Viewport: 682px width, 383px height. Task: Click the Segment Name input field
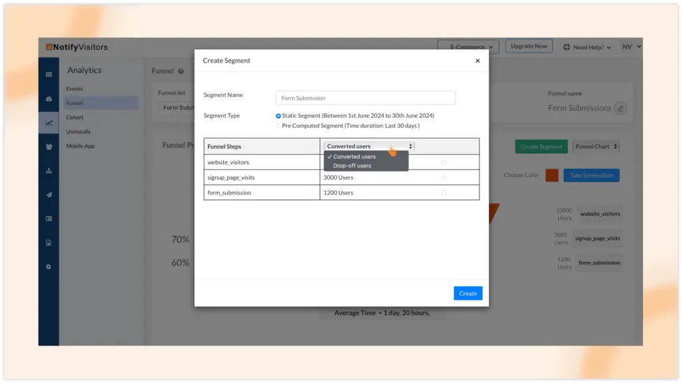tap(365, 98)
